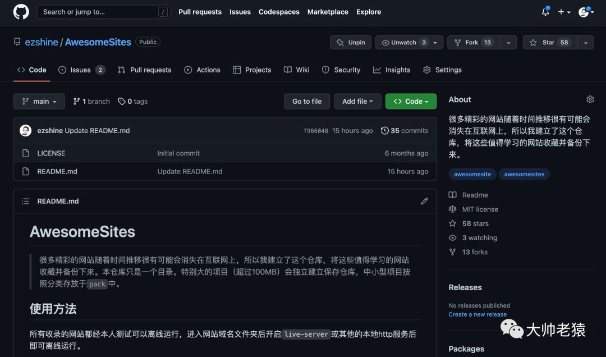Image resolution: width=606 pixels, height=357 pixels.
Task: Open the LICENSE file
Action: coord(51,153)
